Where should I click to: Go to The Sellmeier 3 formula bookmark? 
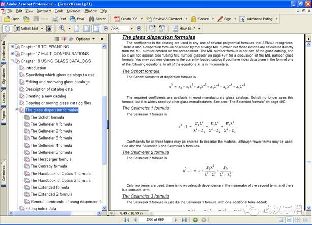coord(51,138)
